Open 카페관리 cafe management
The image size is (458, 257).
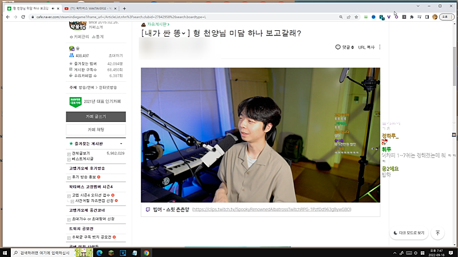click(x=80, y=37)
